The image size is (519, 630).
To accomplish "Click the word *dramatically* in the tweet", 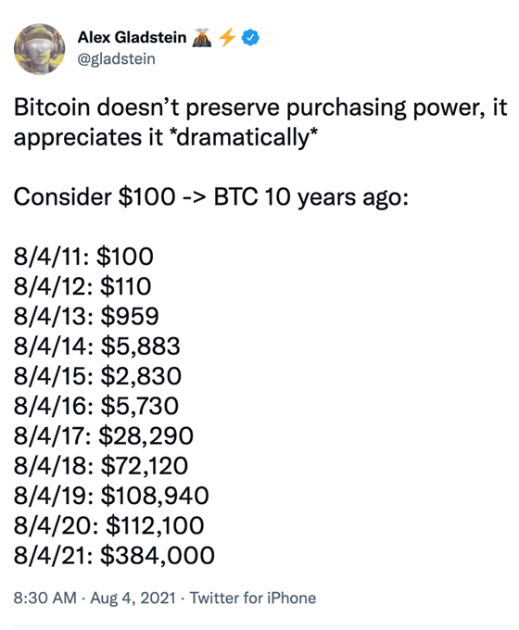I will 244,137.
